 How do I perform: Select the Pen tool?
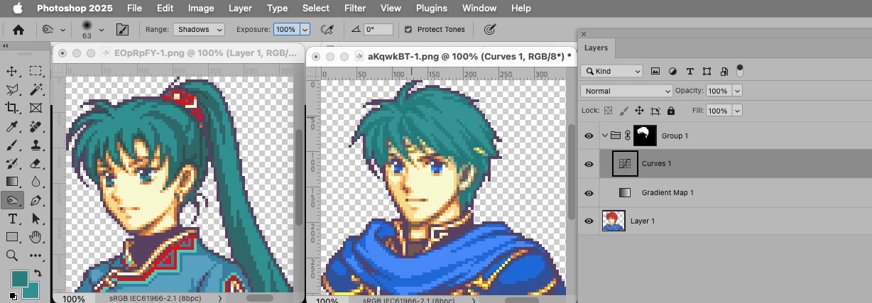coord(36,201)
